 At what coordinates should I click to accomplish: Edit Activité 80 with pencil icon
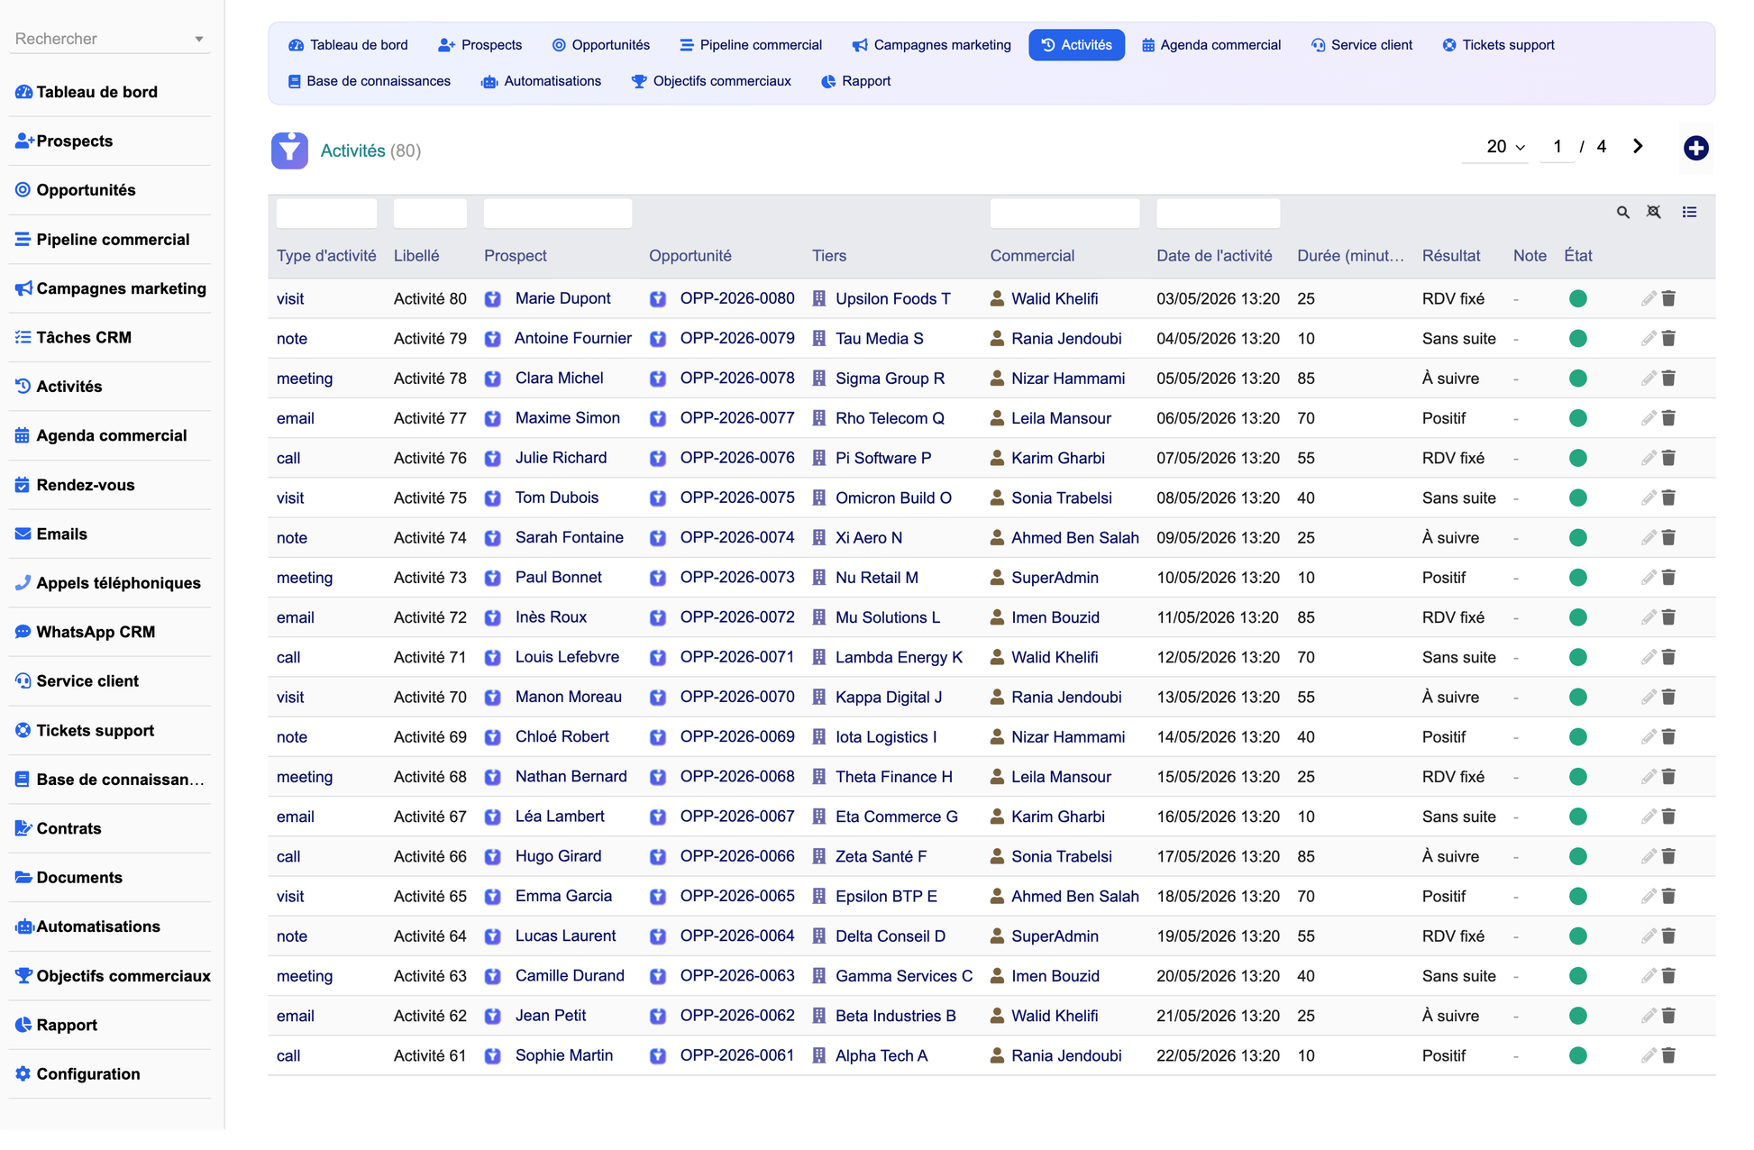pos(1649,298)
